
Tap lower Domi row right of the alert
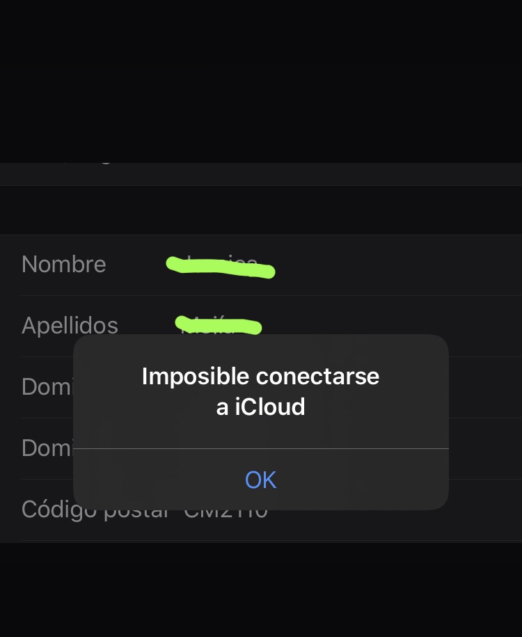(x=485, y=448)
